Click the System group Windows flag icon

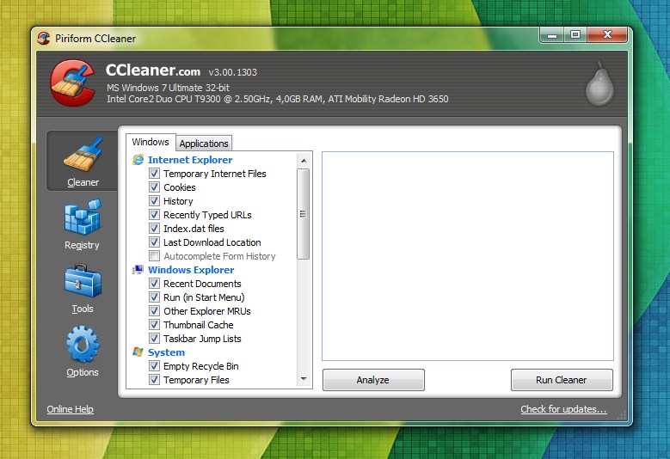[138, 352]
